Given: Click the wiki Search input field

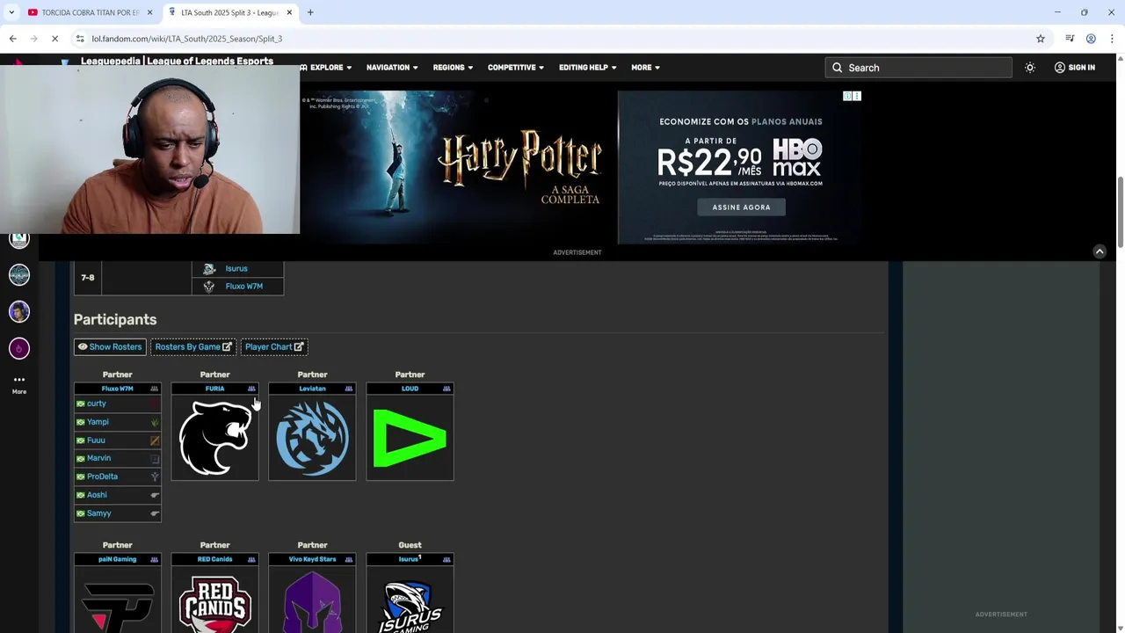Looking at the screenshot, I should 918,68.
